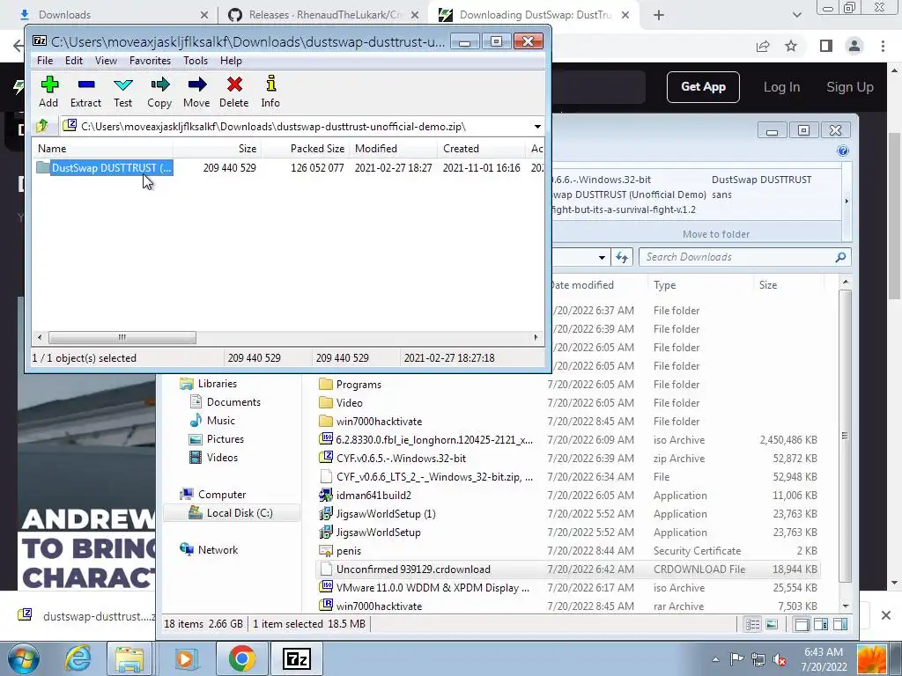Select the Programs folder in Explorer
This screenshot has height=676, width=902.
click(x=359, y=385)
